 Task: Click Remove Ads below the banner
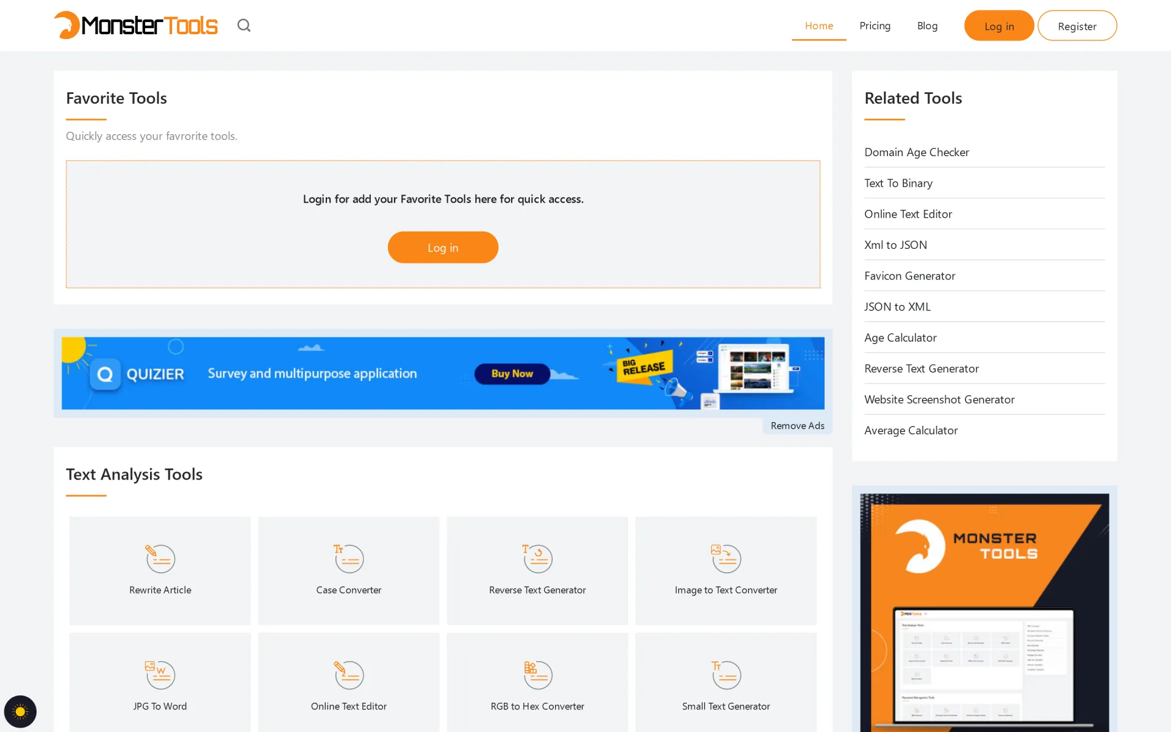click(x=797, y=425)
